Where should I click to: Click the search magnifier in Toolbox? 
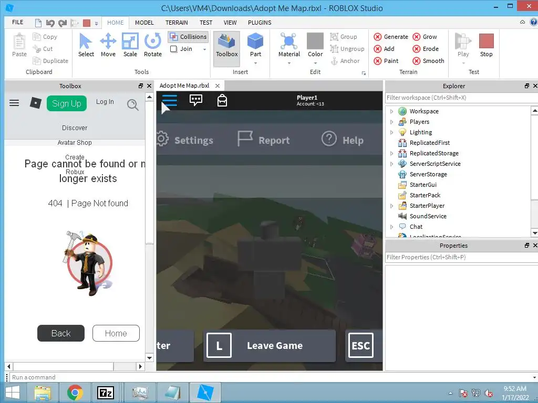click(x=133, y=104)
